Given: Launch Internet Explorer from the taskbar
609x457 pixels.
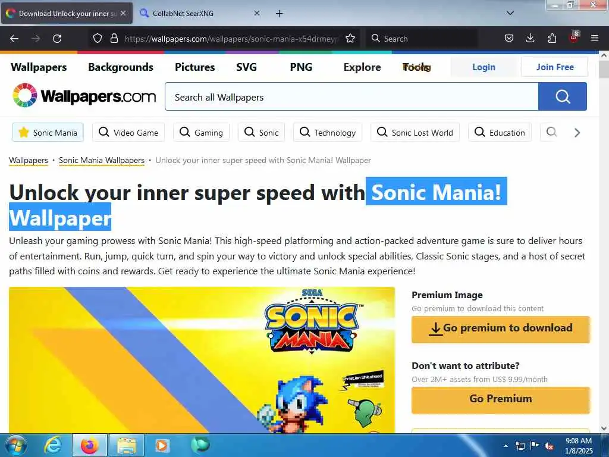Looking at the screenshot, I should [x=53, y=445].
